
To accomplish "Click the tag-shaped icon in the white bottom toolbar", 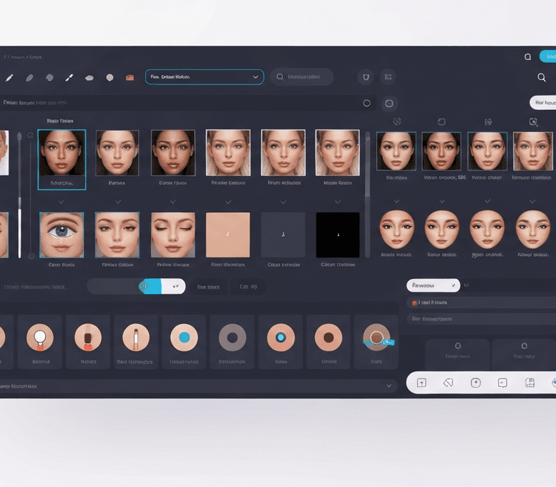I will click(x=448, y=383).
